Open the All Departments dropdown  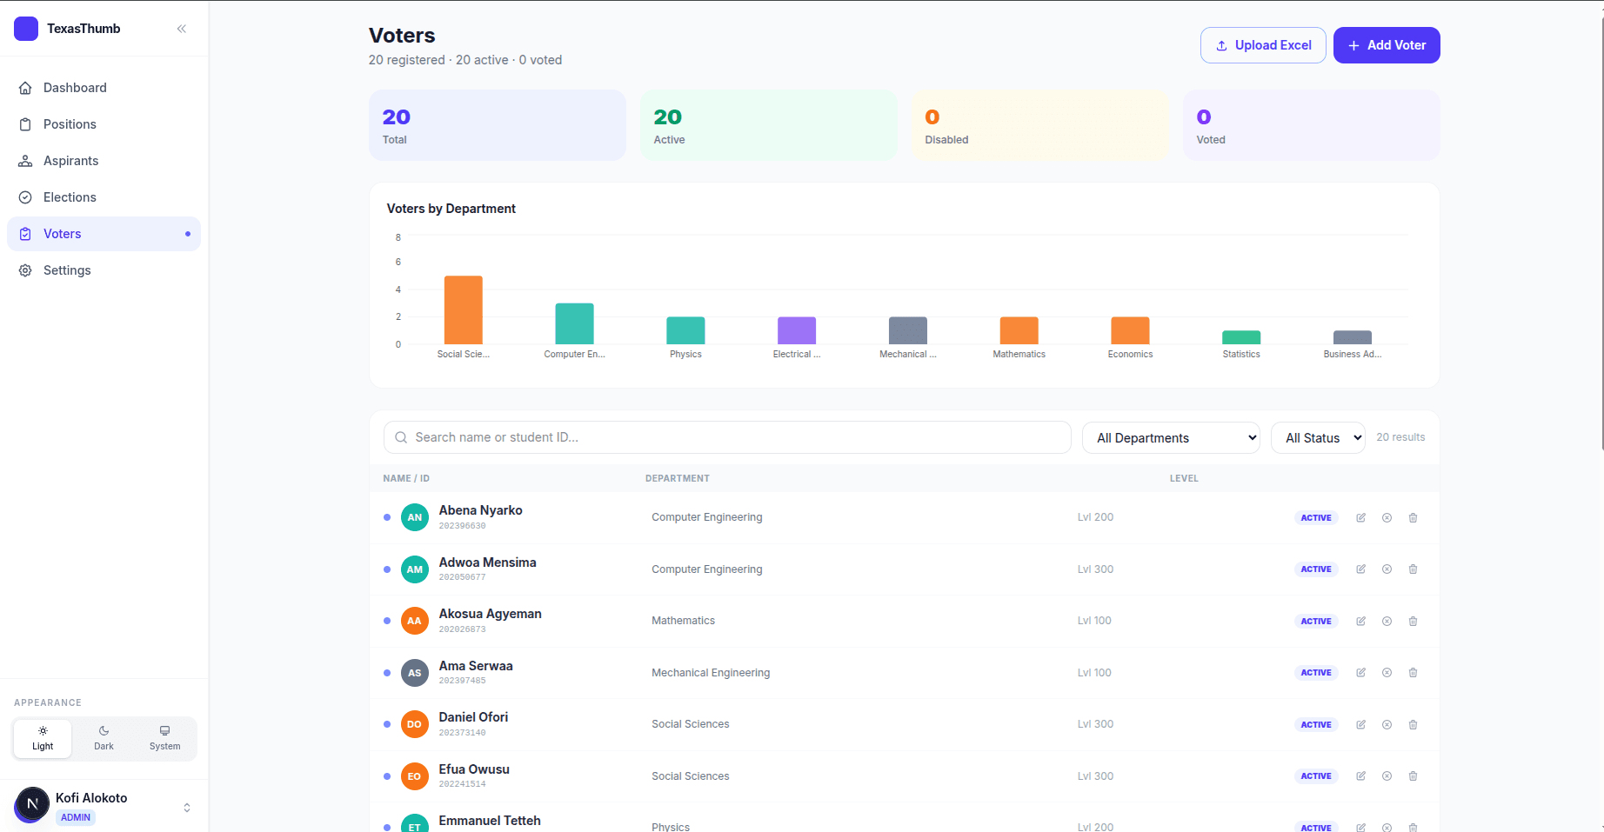[1170, 437]
